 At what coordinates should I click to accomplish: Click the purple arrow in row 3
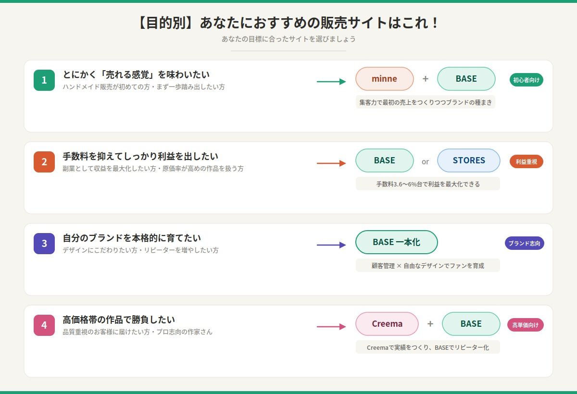coord(331,245)
